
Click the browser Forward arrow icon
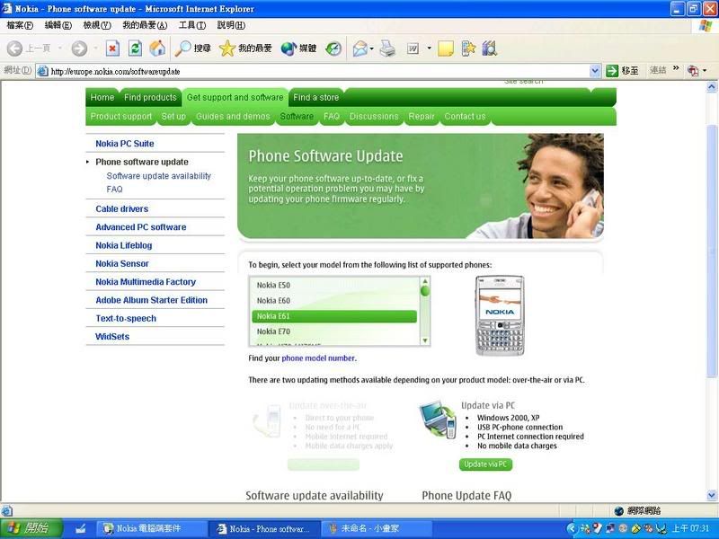click(79, 49)
